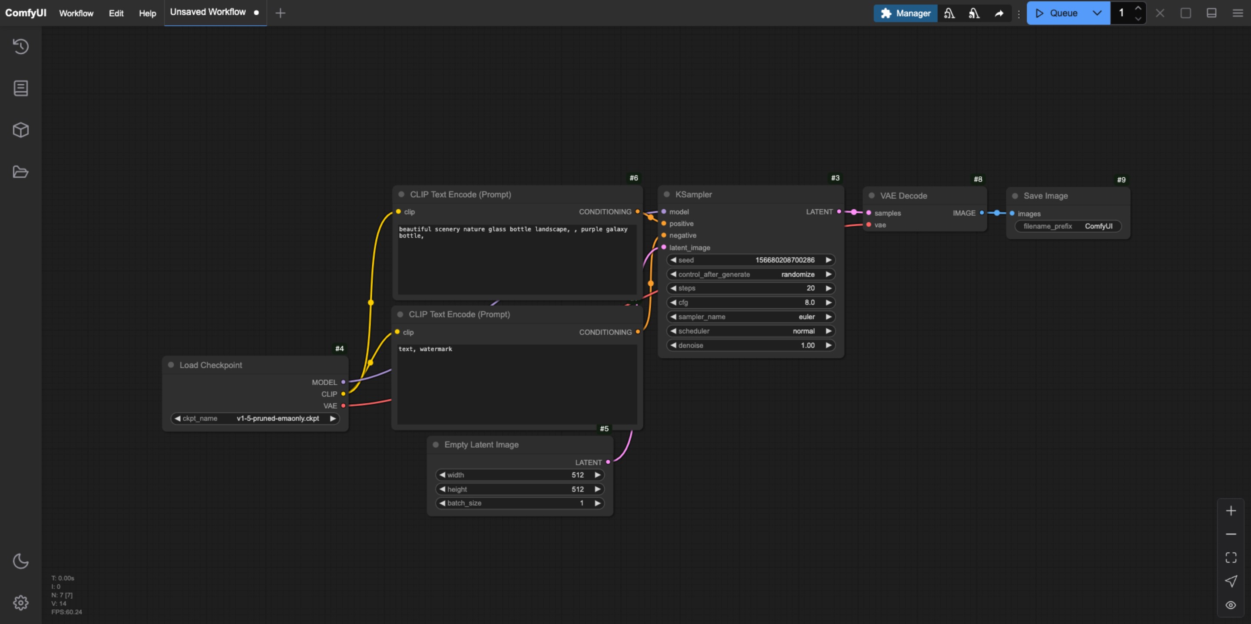Toggle link visibility eye icon

pos(1231,604)
